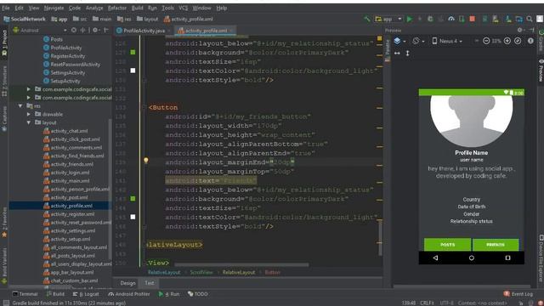544x306 pixels.
Task: Open the Android project view dropdown
Action: [40, 31]
